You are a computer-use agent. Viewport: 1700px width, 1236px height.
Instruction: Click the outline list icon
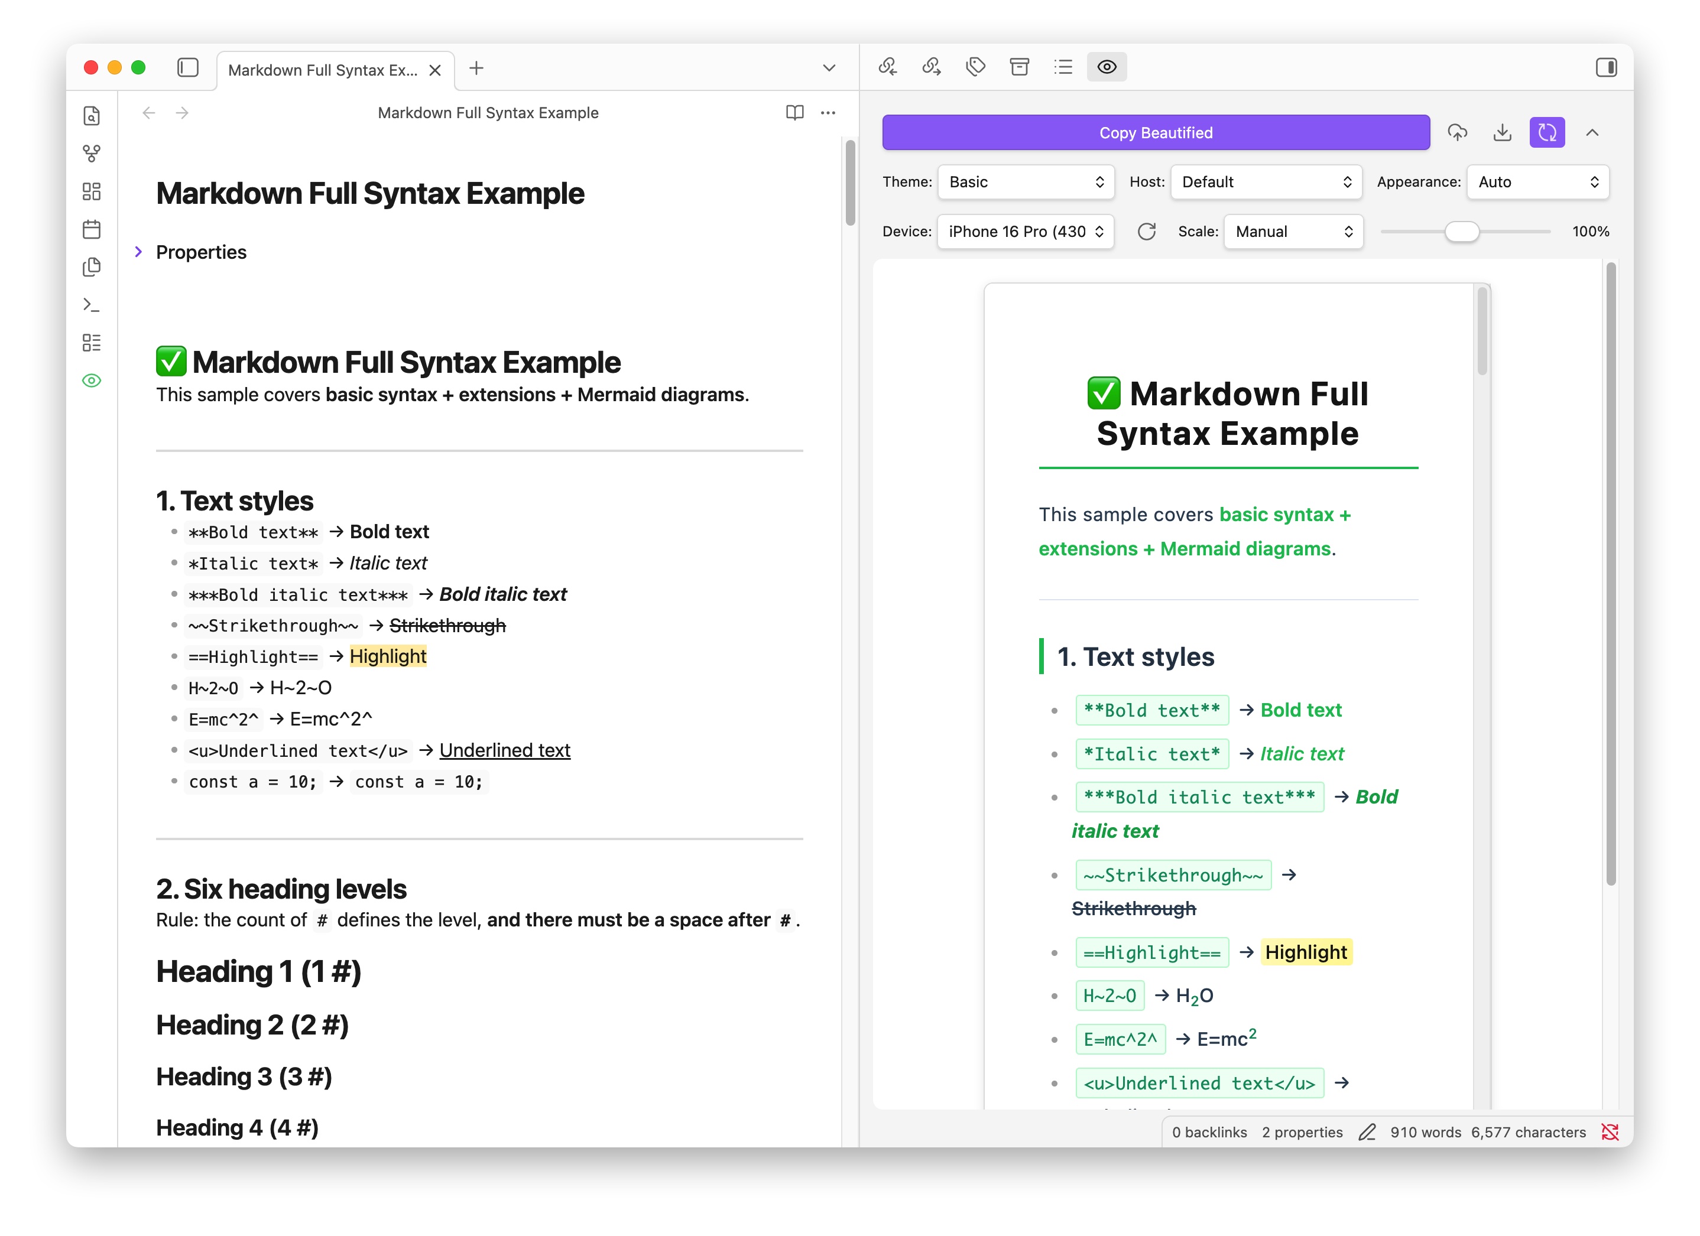click(1063, 67)
